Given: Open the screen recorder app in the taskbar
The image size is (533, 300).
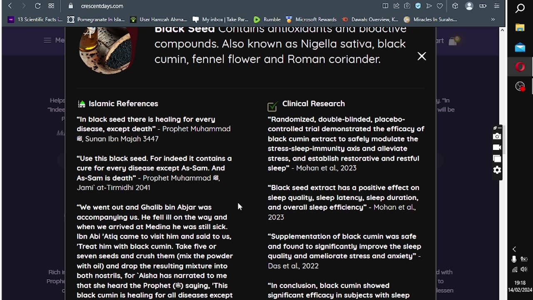Looking at the screenshot, I should 520,86.
